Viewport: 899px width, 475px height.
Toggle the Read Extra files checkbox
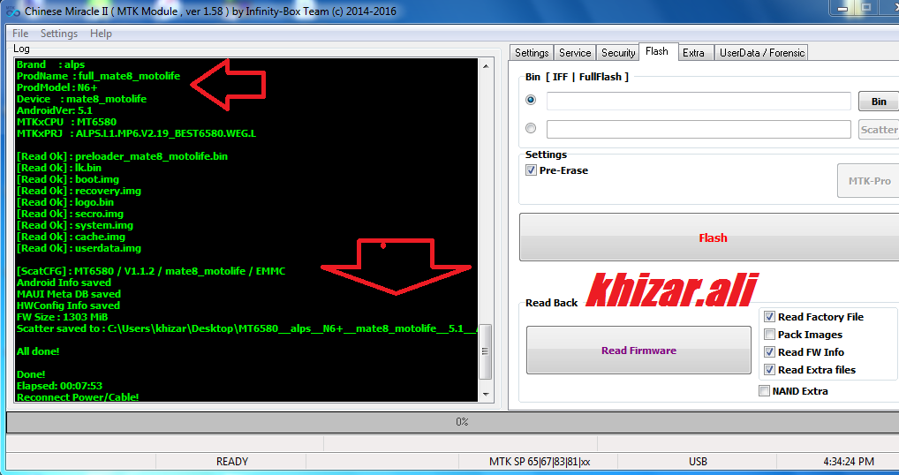[x=769, y=370]
